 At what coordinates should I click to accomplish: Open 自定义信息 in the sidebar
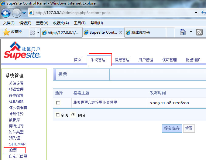(18, 156)
